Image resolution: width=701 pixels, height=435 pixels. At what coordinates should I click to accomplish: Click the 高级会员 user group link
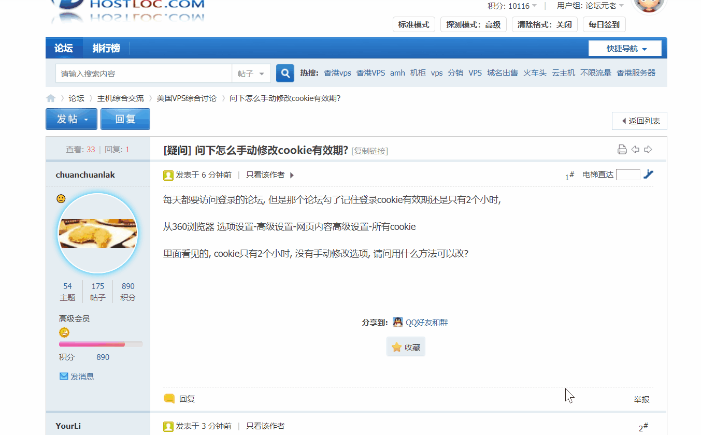[x=75, y=318]
